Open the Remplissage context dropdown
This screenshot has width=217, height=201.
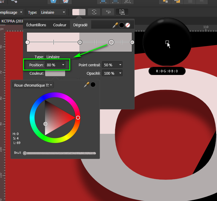11,12
